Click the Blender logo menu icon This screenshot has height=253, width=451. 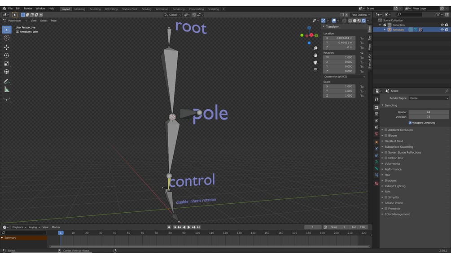pos(4,9)
